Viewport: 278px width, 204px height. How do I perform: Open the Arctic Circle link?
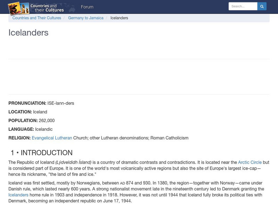pos(250,162)
